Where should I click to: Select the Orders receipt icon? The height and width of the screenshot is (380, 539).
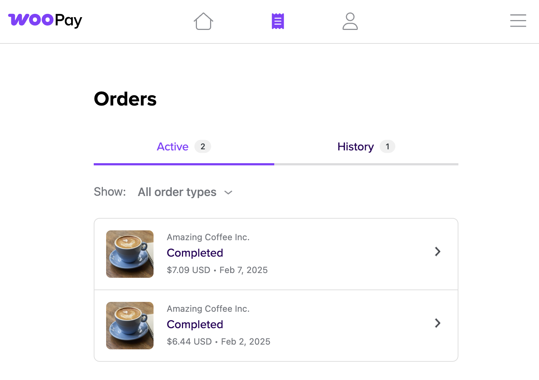point(278,21)
